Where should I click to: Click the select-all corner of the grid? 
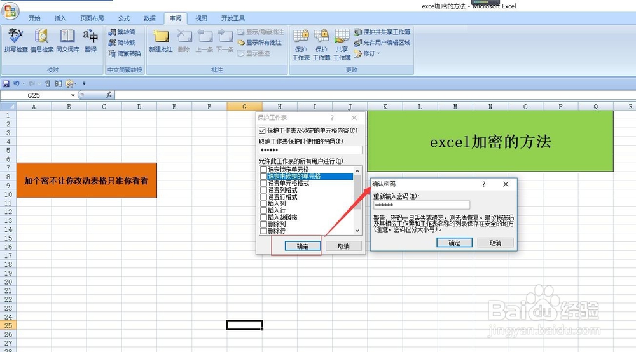click(x=8, y=107)
